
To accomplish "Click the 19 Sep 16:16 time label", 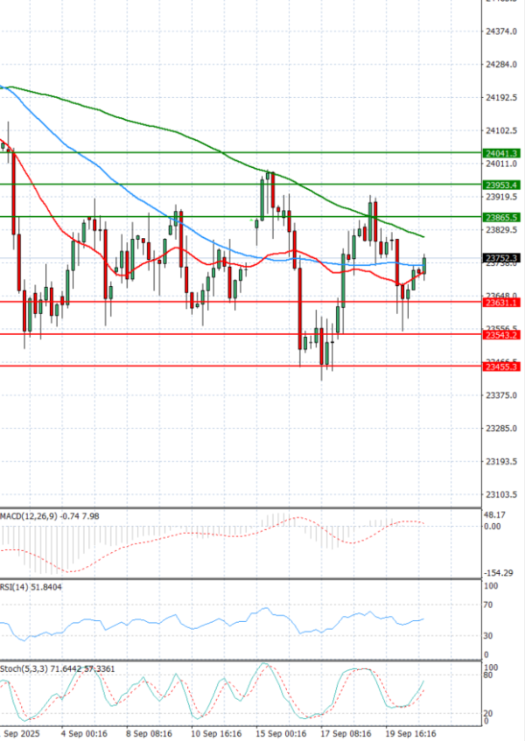I will click(410, 733).
